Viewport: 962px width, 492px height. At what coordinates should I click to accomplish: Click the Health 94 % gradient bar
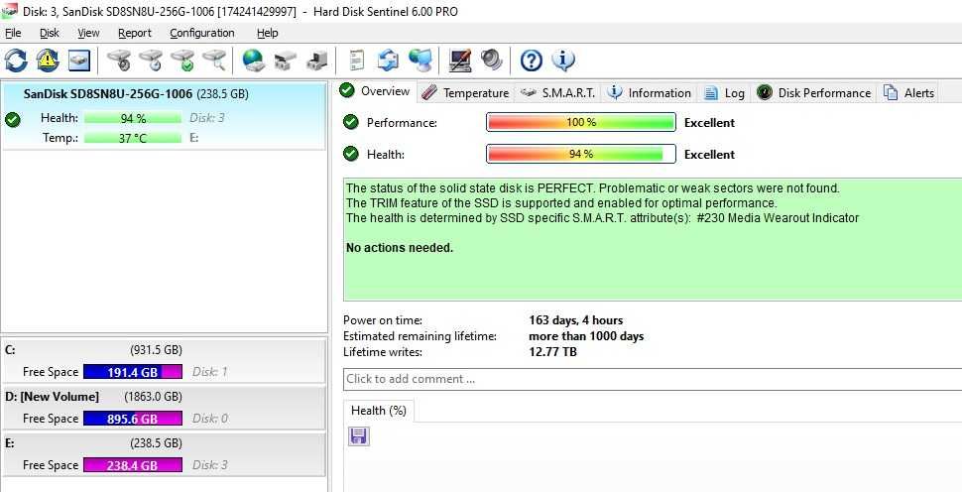point(581,154)
